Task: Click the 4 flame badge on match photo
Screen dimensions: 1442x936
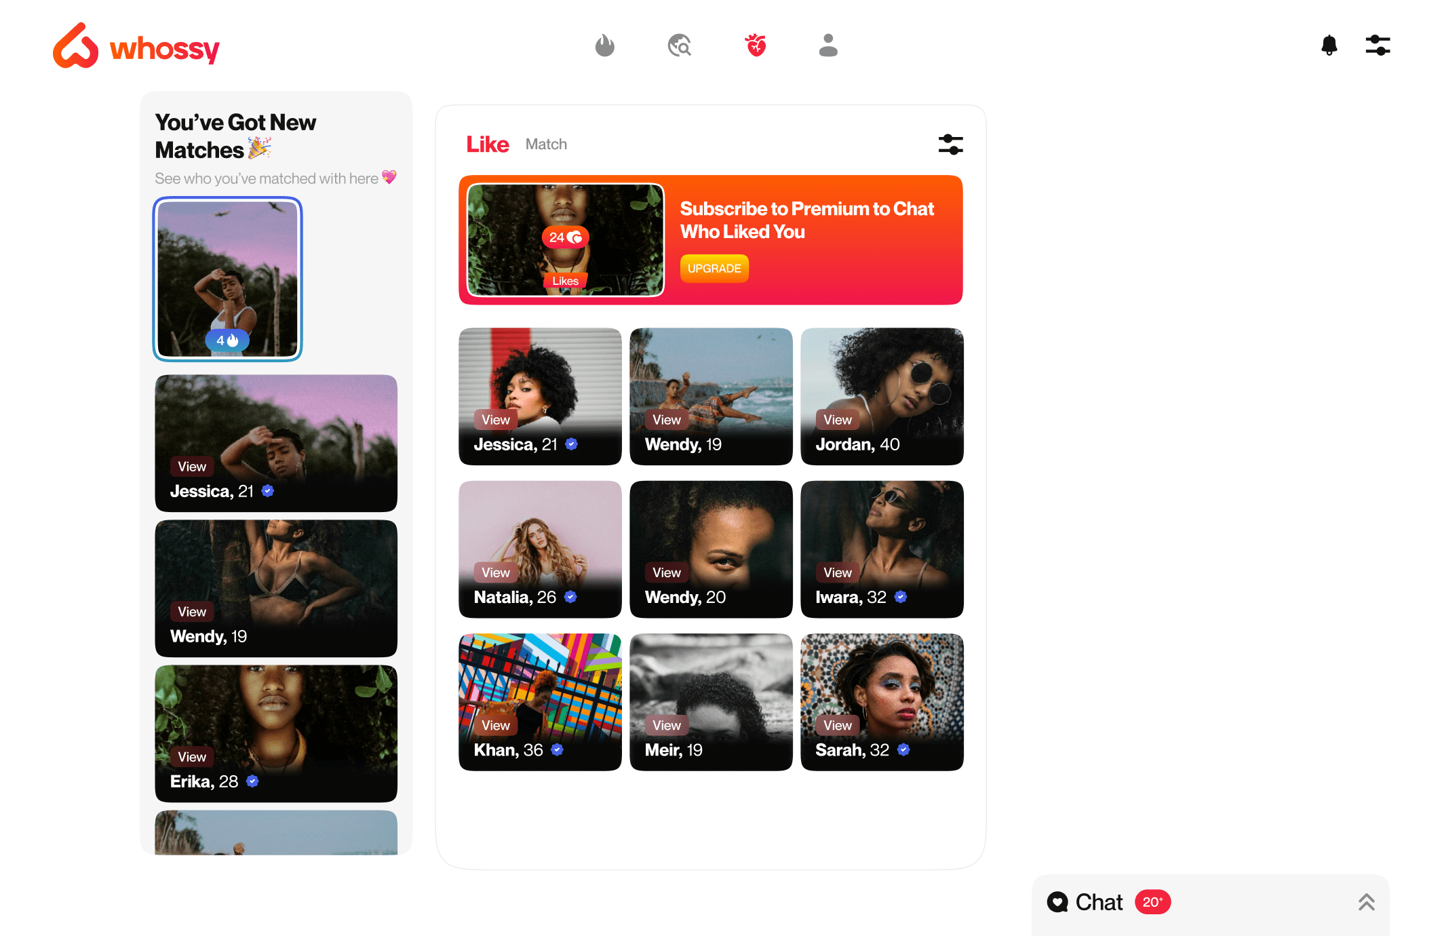Action: [227, 340]
